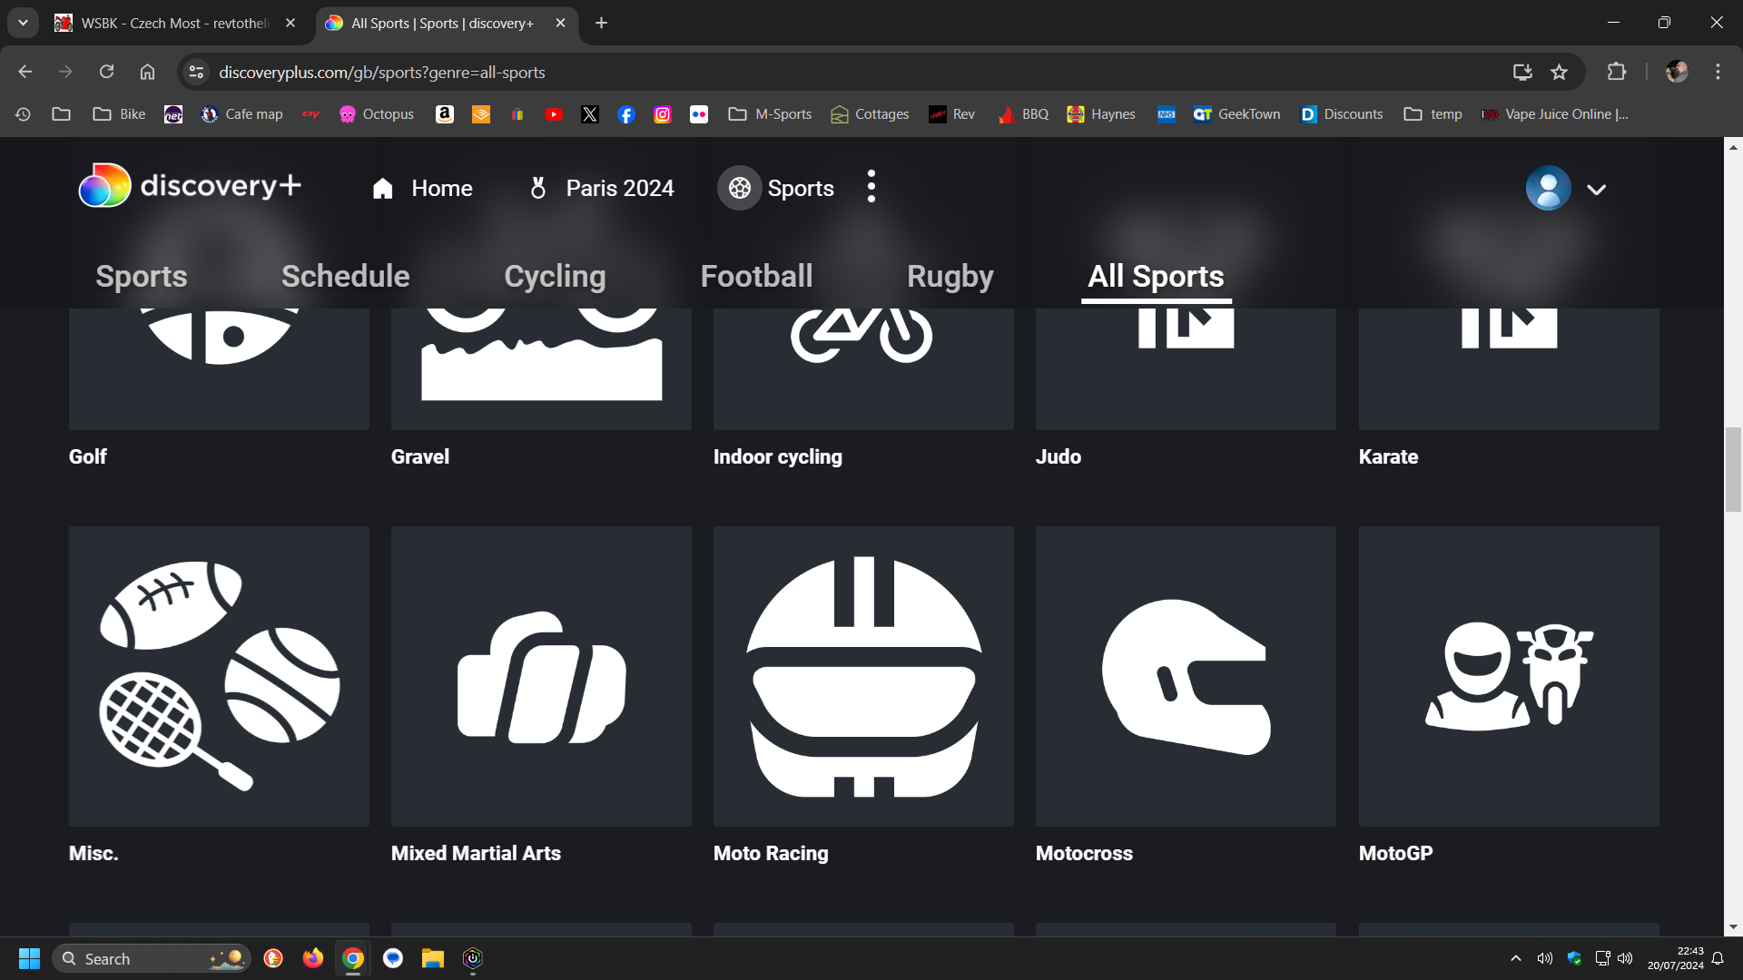Click the MotoGP label
This screenshot has height=980, width=1743.
(1395, 853)
